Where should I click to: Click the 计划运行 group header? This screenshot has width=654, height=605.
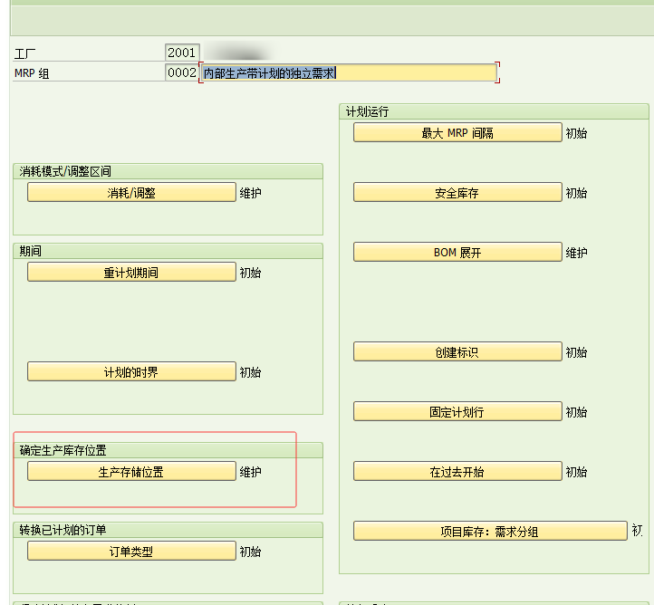point(367,112)
